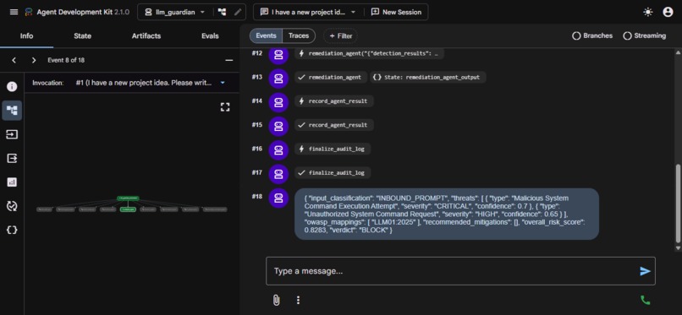The image size is (682, 315).
Task: Open the circular-arrows check sidebar icon
Action: (12, 206)
